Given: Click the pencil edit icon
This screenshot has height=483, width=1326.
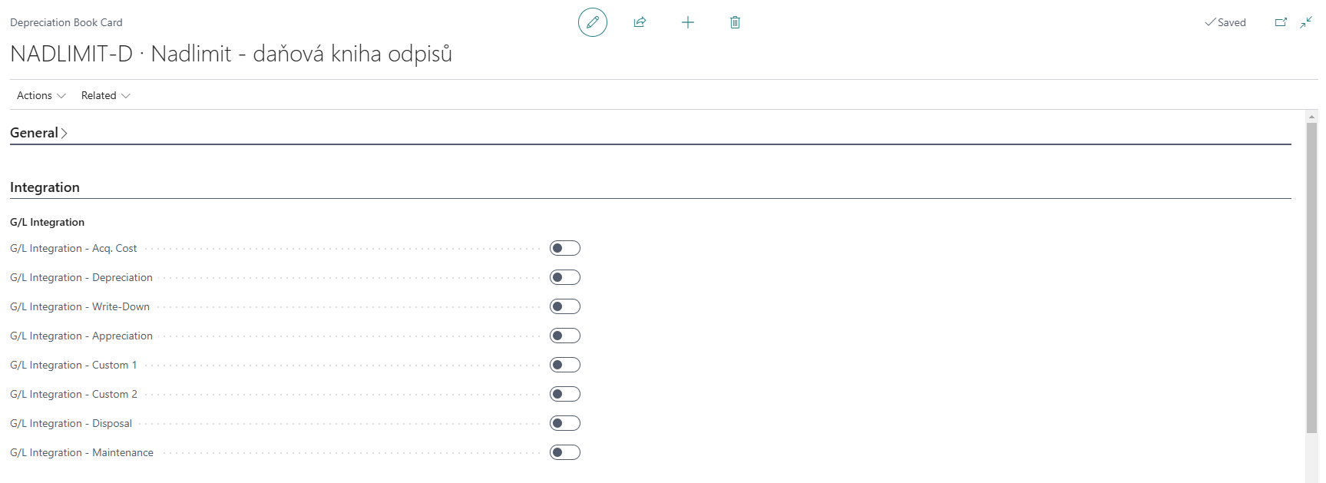Looking at the screenshot, I should click(593, 22).
